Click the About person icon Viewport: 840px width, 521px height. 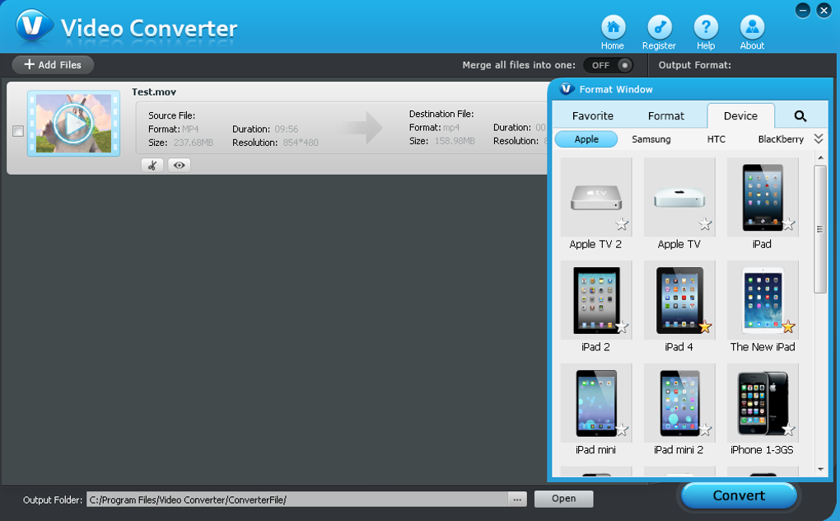point(752,27)
